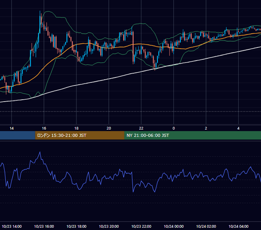Click the '10/23 16:00' indicator axis label

[x=44, y=226]
